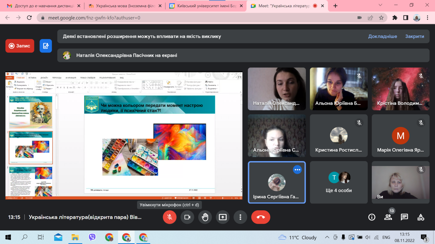Image resolution: width=435 pixels, height=244 pixels.
Task: Click the blue notes extension icon
Action: point(46,46)
